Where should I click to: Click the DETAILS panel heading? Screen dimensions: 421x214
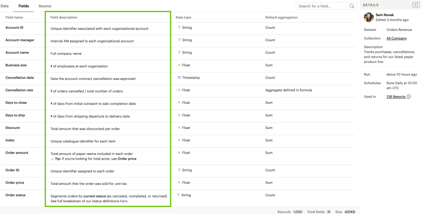(371, 5)
